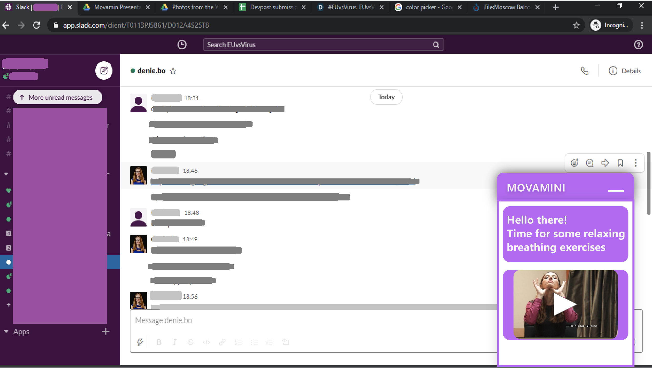Open the shortcuts lightning bolt icon
652x368 pixels.
[x=140, y=342]
